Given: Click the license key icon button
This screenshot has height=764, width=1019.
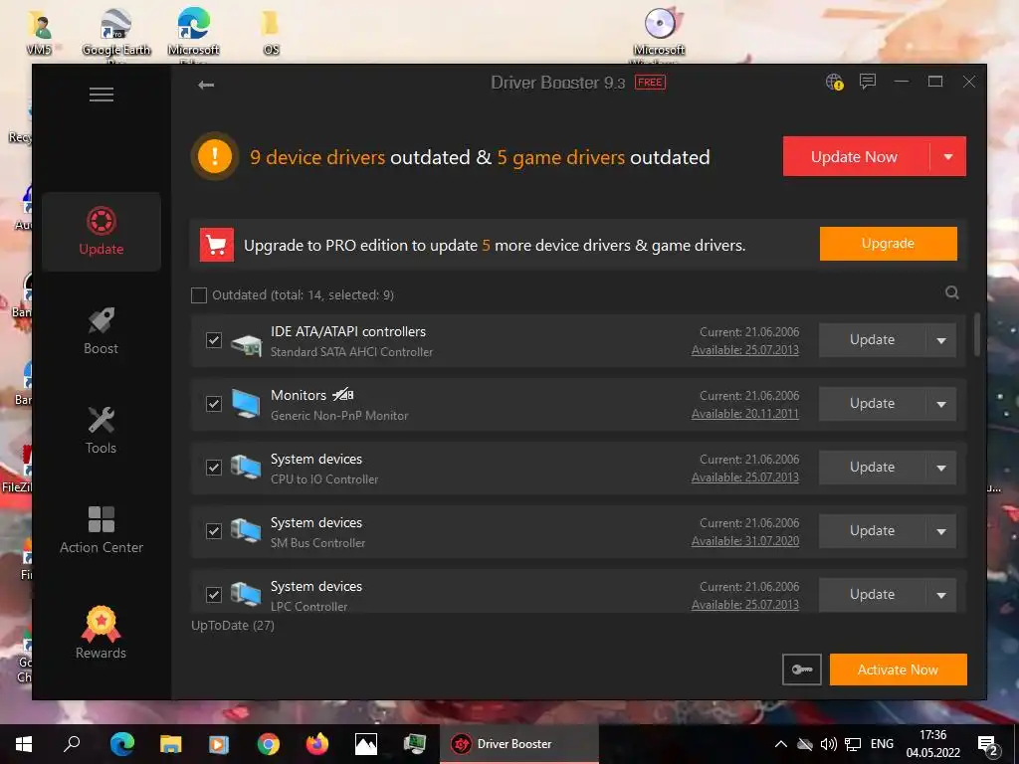Looking at the screenshot, I should (x=802, y=669).
